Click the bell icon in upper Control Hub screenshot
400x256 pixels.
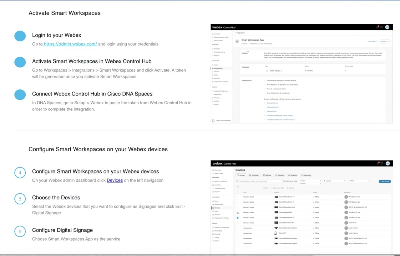(378, 27)
